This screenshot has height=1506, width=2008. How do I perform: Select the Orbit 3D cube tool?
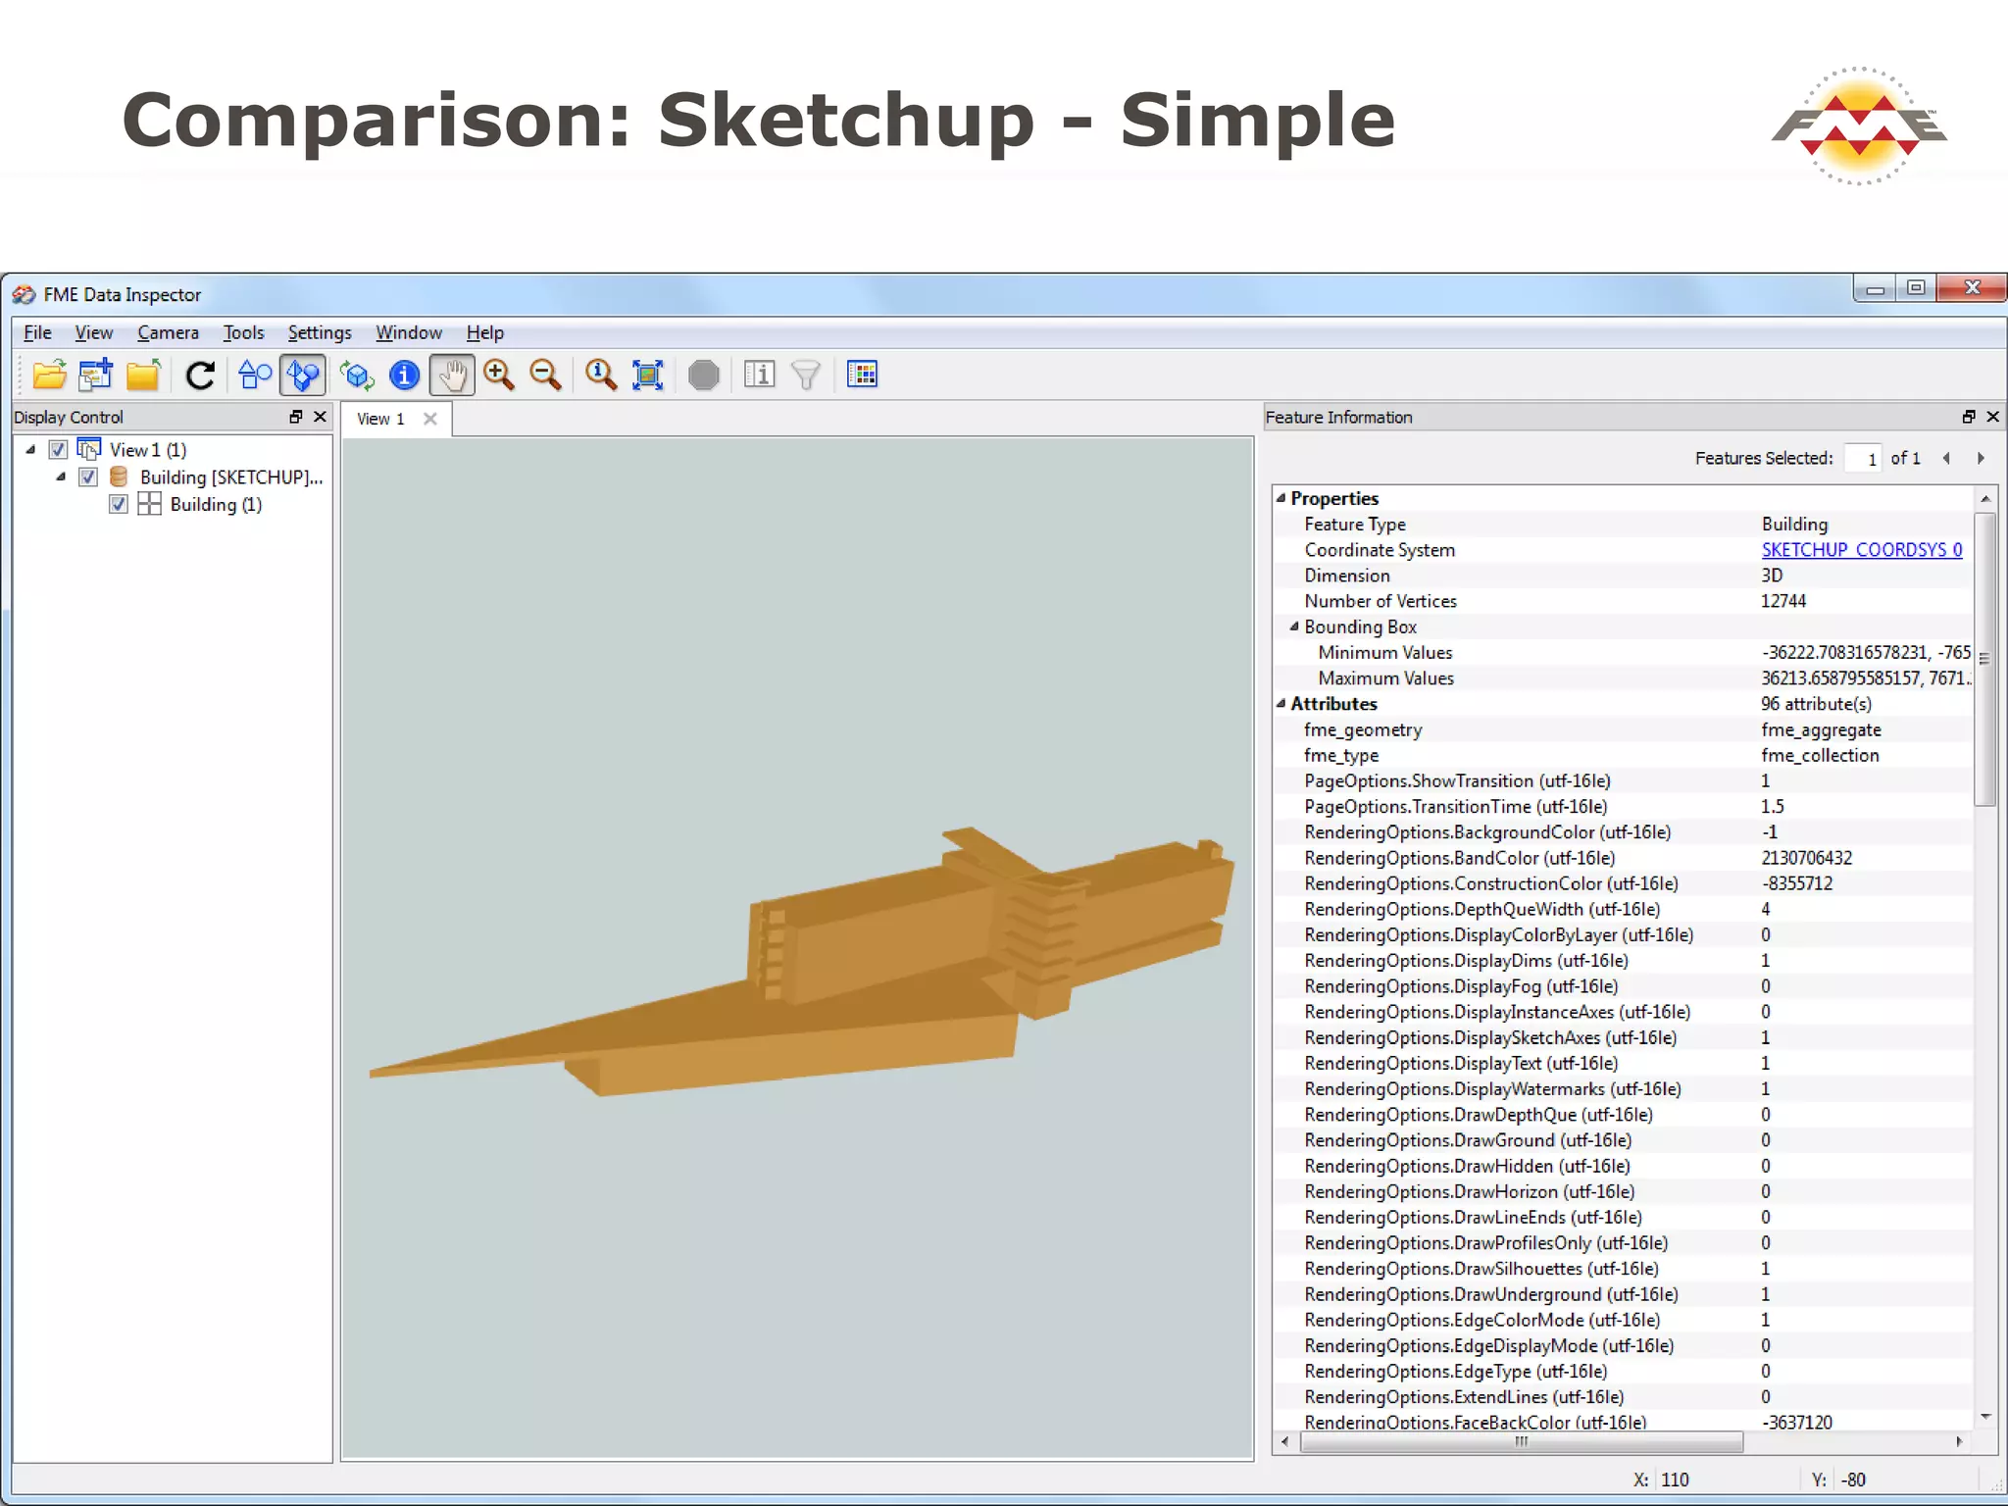[357, 375]
